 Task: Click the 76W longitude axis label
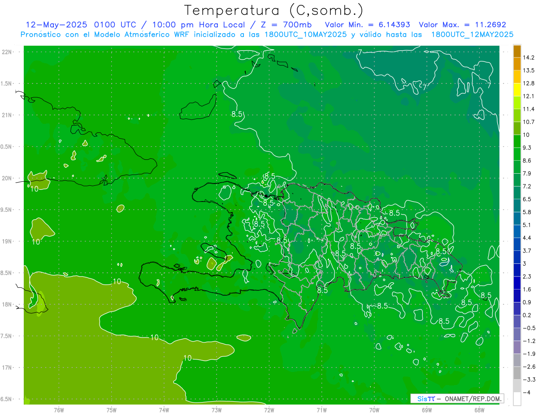[x=59, y=410]
